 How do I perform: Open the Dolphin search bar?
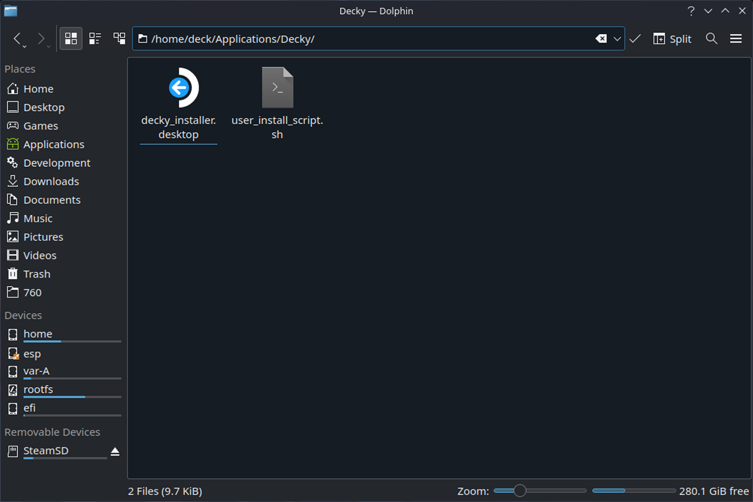click(x=711, y=39)
